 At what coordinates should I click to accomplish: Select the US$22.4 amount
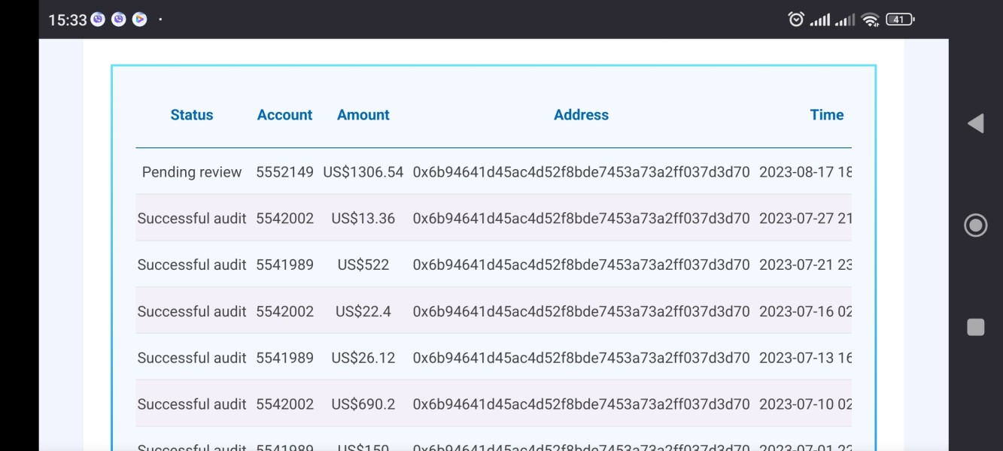363,311
